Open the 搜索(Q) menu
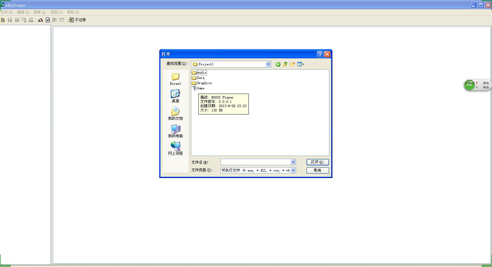This screenshot has width=492, height=267. tap(40, 12)
